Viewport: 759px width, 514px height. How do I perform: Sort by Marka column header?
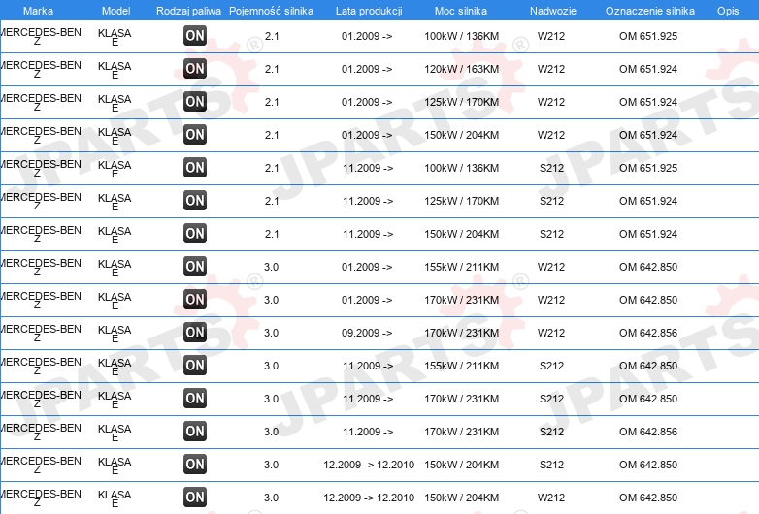[38, 11]
